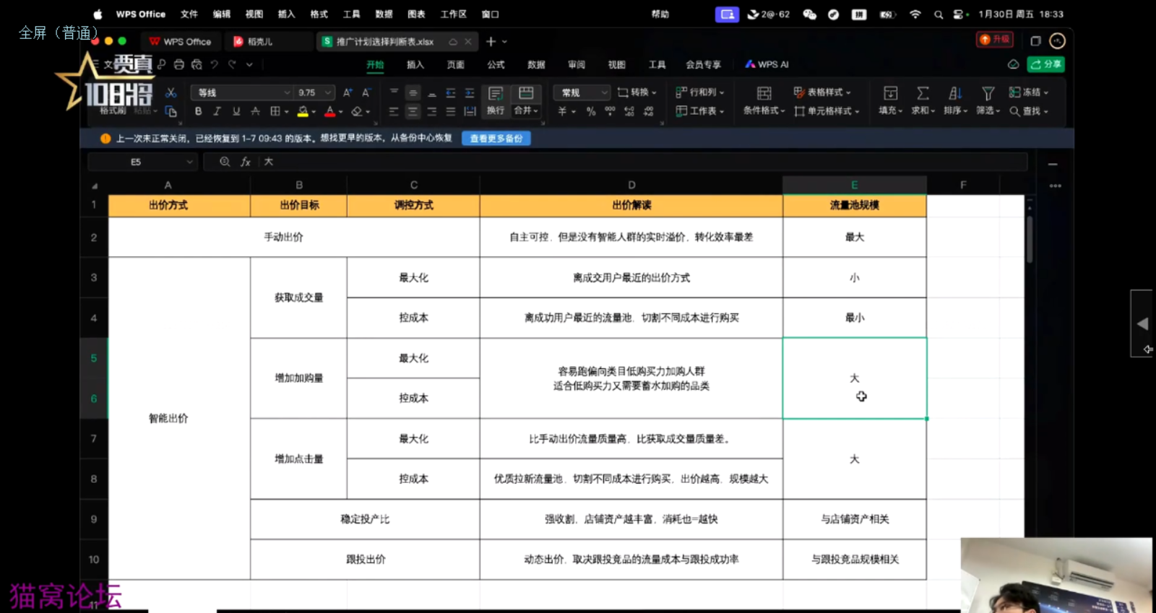1156x613 pixels.
Task: Open the font name dropdown (等线)
Action: pyautogui.click(x=241, y=92)
